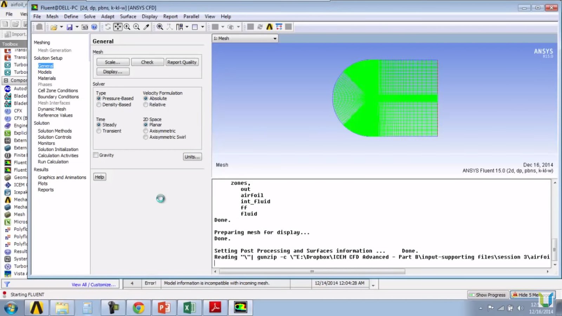This screenshot has width=562, height=316.
Task: Collapse the Component Systems toolbox group
Action: (6, 80)
